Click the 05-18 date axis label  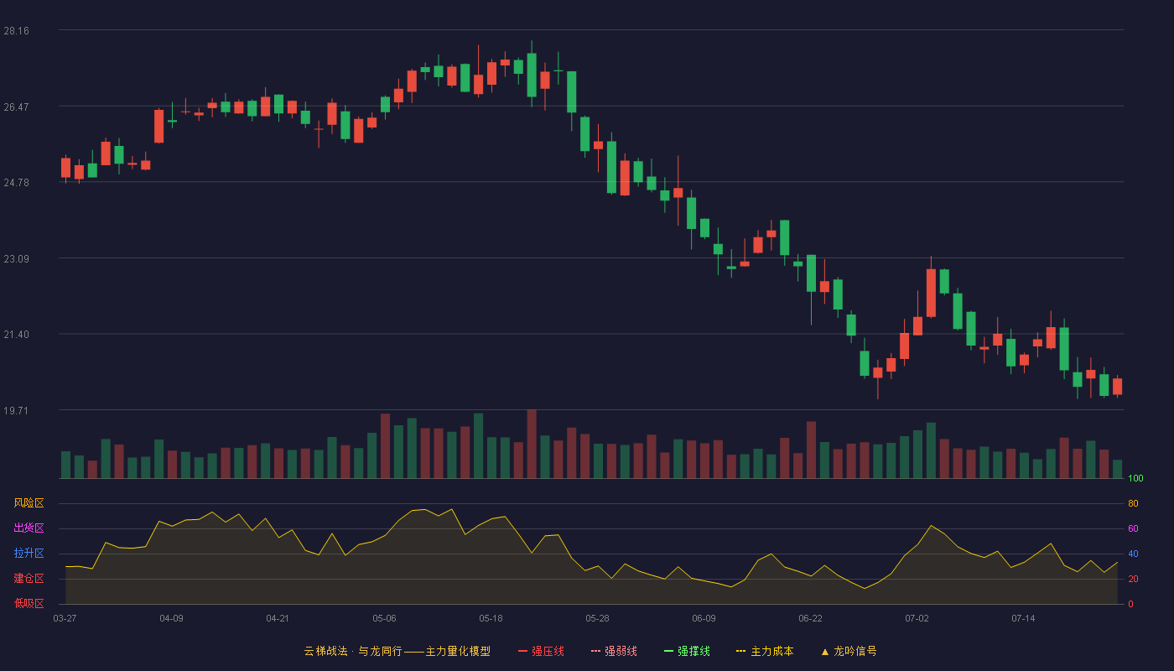[x=491, y=618]
